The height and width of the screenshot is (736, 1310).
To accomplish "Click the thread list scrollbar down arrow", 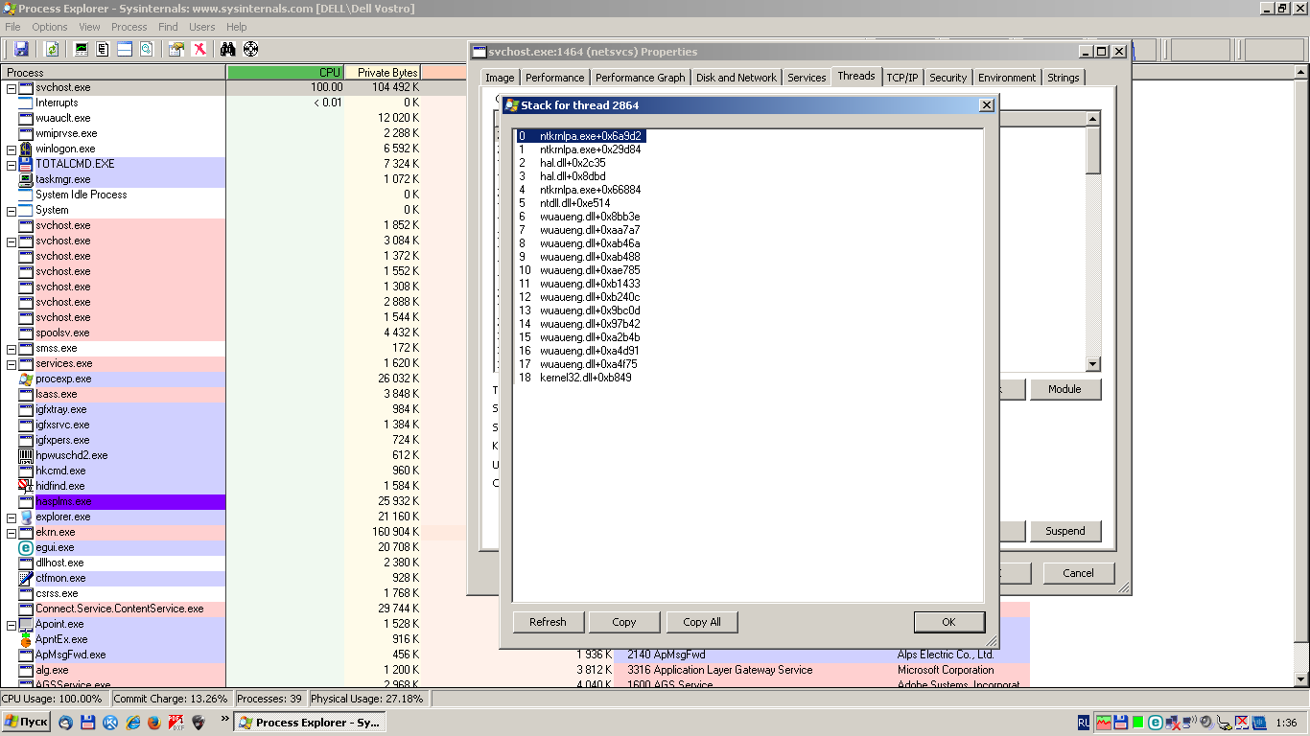I will 1092,364.
